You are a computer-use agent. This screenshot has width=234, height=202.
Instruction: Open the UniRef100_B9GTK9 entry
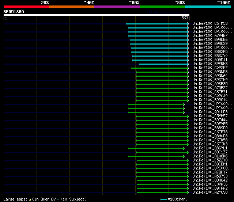210,80
